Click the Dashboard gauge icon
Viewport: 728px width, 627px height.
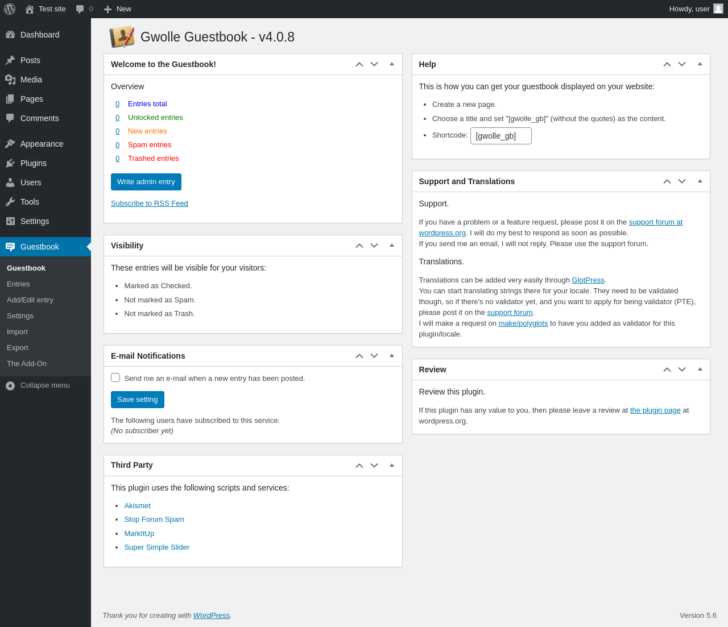[10, 35]
